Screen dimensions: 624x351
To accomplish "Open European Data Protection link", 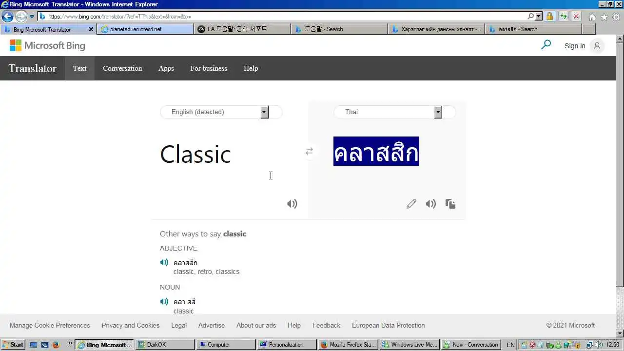I will tap(389, 325).
